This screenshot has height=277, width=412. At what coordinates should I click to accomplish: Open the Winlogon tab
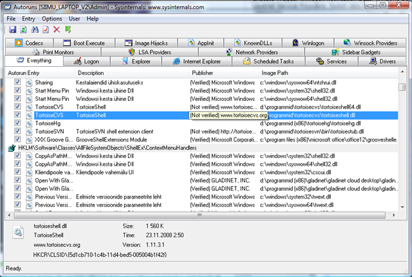(x=308, y=43)
